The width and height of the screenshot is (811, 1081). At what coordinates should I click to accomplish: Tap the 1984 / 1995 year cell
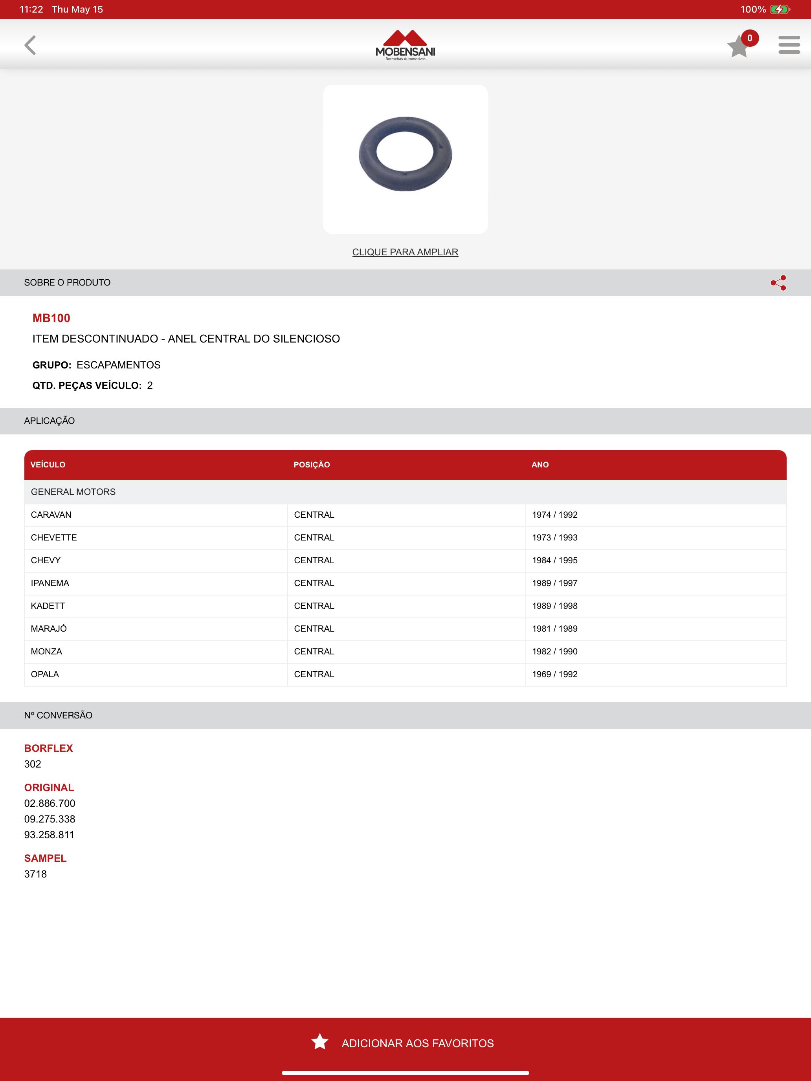pyautogui.click(x=656, y=561)
